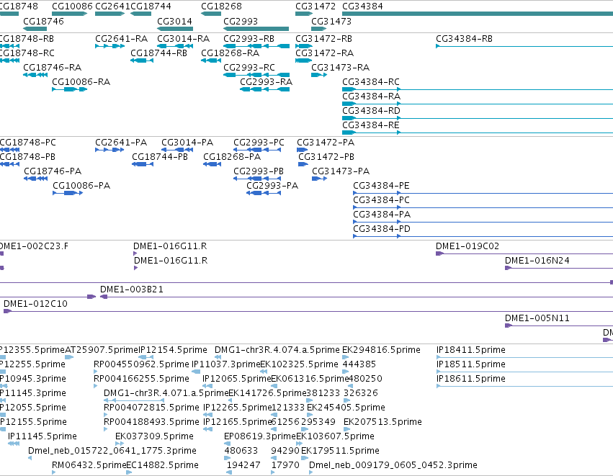Viewport: 613px width, 476px height.
Task: Select EST EK037309.5prime
Action: click(154, 436)
